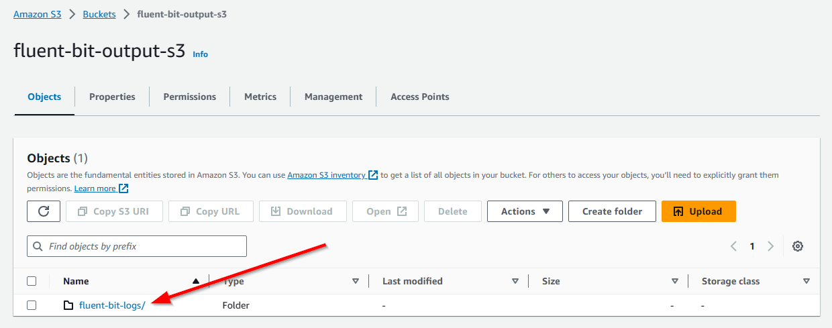Sort by Storage class column arrow

click(x=807, y=281)
